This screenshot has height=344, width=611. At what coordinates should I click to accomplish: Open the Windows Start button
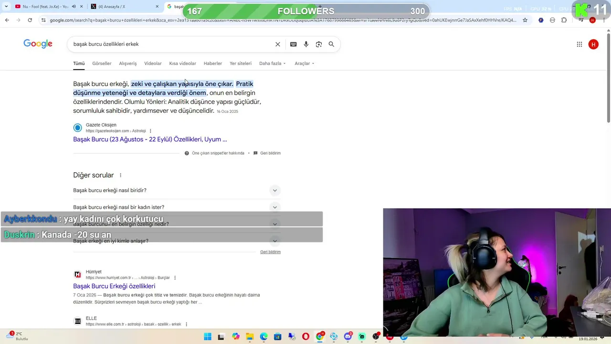208,337
